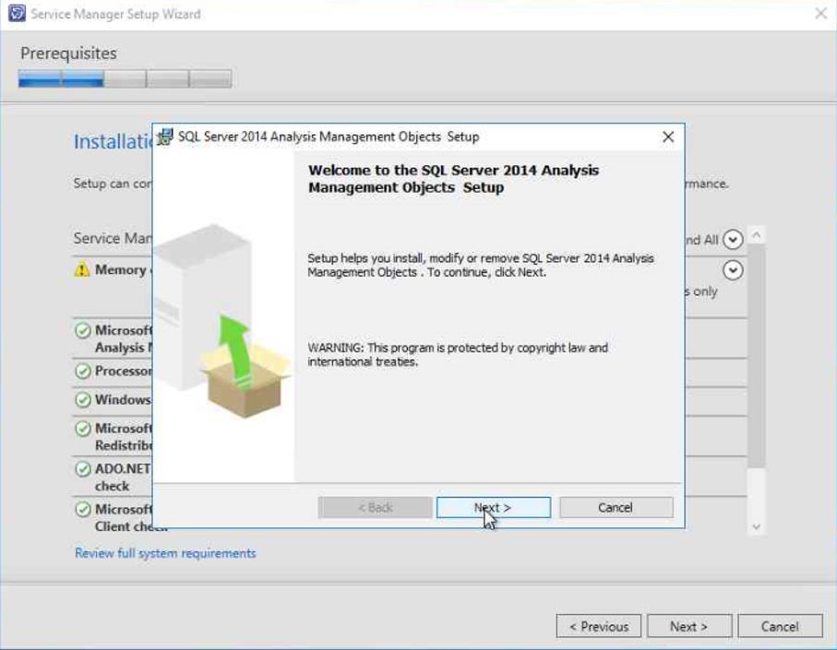Click the scrollbar up arrow in prerequisites list

[x=757, y=234]
